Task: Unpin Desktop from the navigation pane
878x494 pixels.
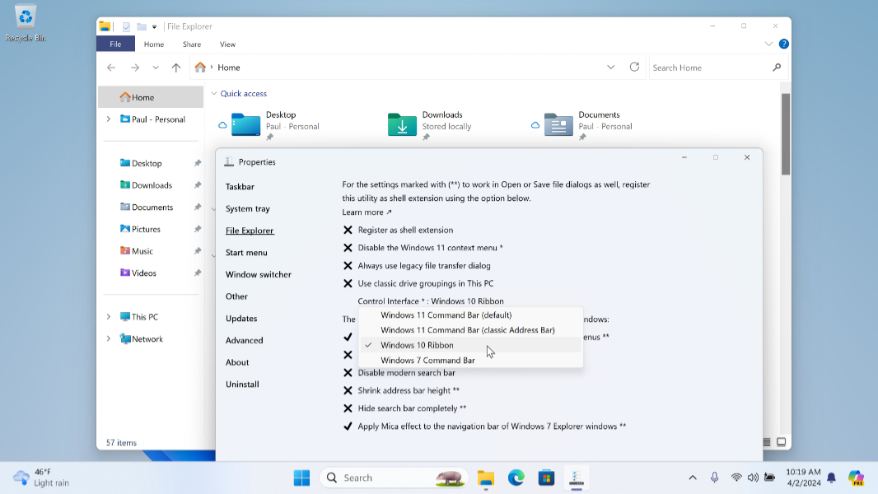Action: click(197, 163)
